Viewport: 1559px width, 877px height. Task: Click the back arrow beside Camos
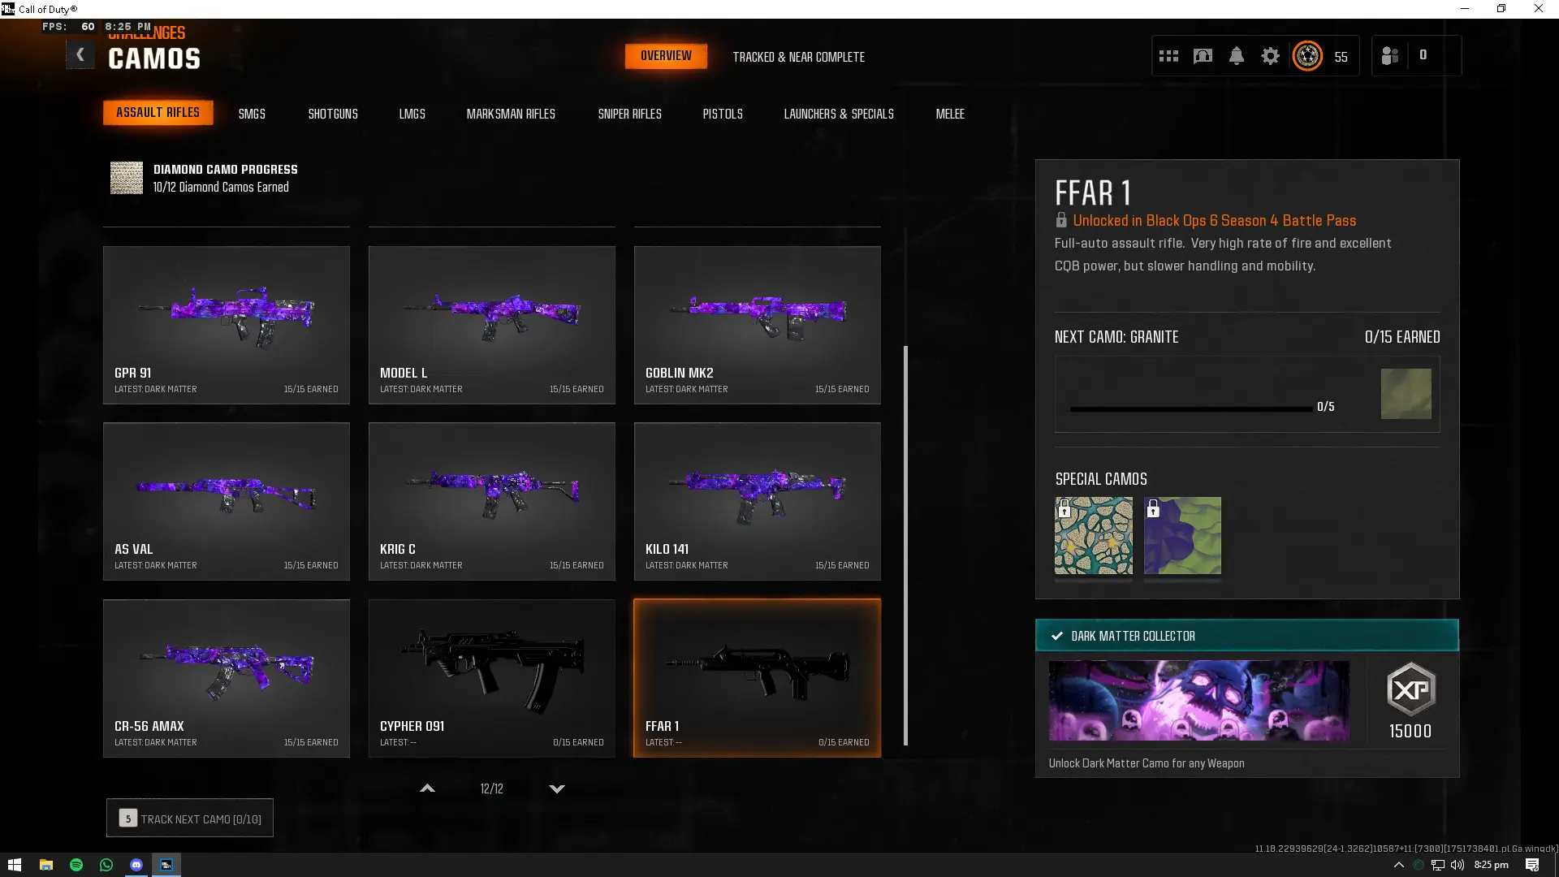(80, 55)
